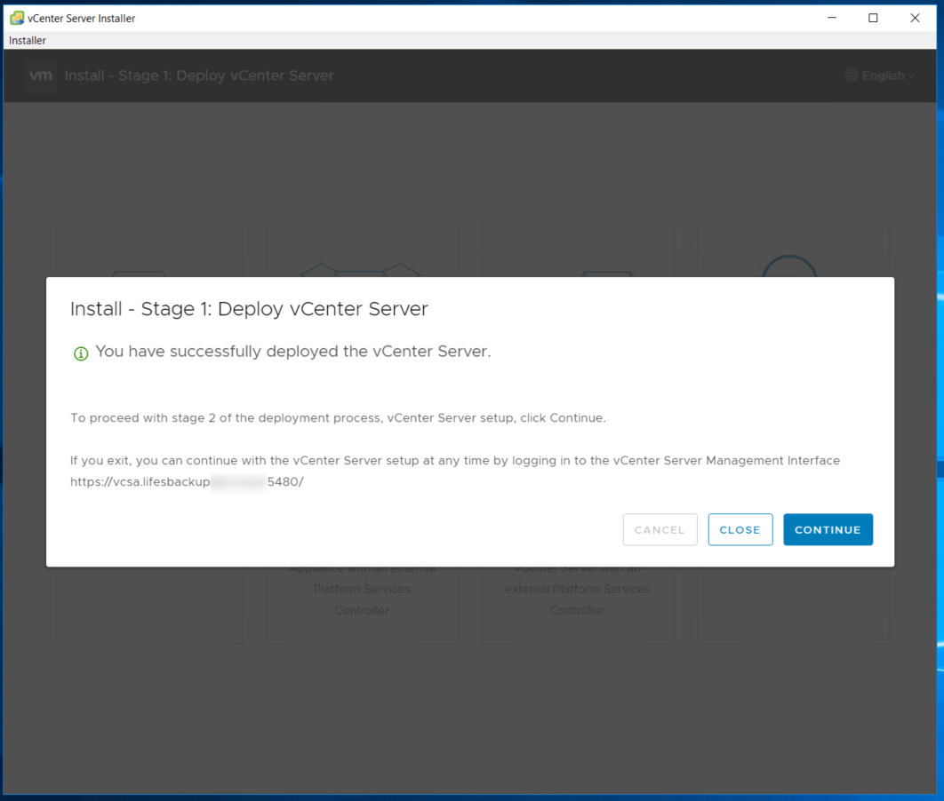Expand the English language chevron
Screen dimensions: 944x801
click(x=912, y=76)
